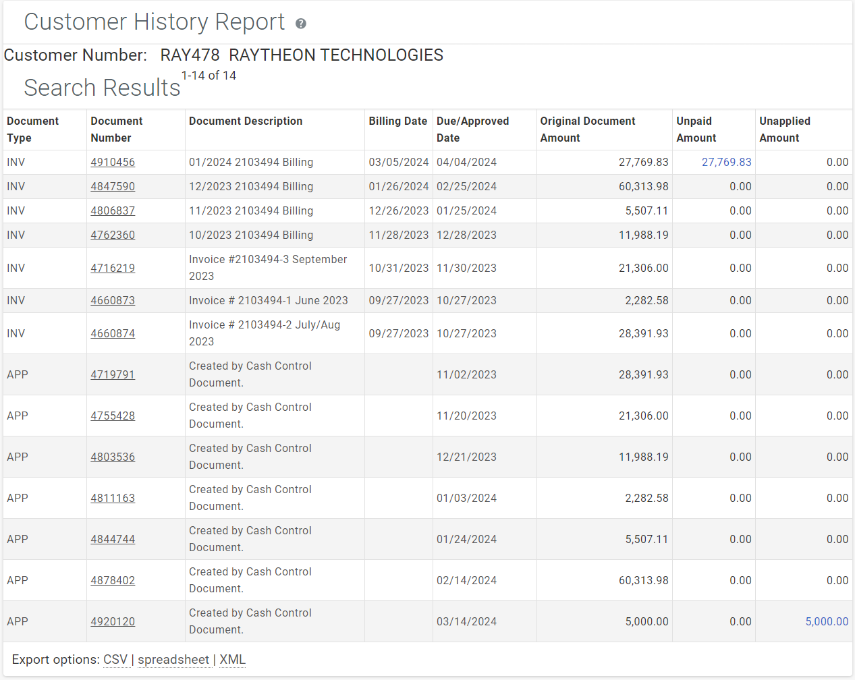Click approved date 11/02/2023

pyautogui.click(x=466, y=374)
